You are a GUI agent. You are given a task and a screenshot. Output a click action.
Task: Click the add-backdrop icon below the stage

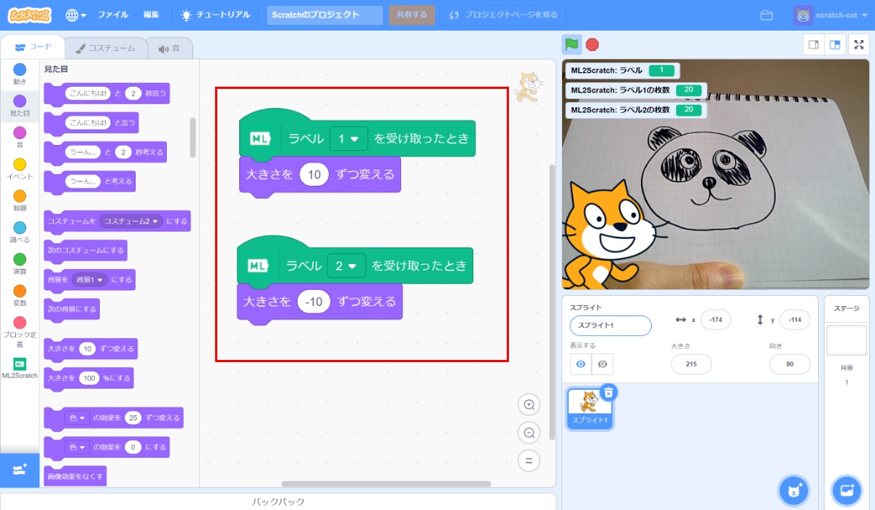(x=846, y=491)
